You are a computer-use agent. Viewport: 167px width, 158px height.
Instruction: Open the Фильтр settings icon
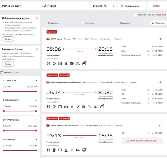2,73
